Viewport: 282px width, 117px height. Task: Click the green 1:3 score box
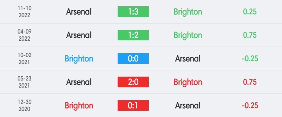[x=133, y=12]
